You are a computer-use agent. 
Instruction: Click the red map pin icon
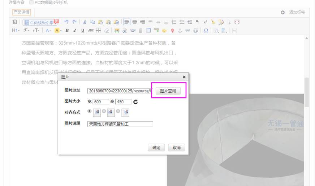[172, 31]
